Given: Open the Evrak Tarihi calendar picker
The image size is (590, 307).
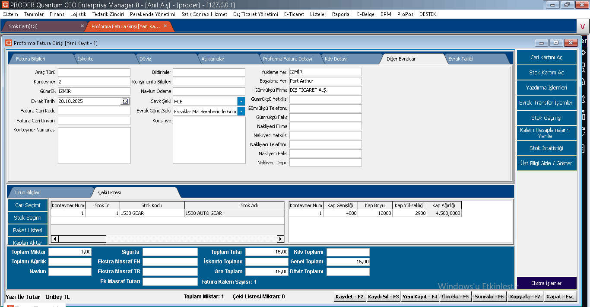Looking at the screenshot, I should point(125,101).
